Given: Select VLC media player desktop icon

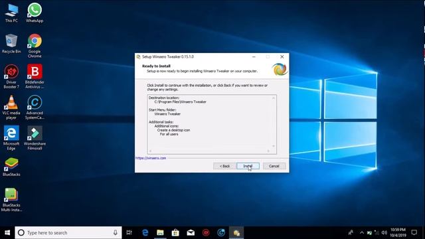Looking at the screenshot, I should pyautogui.click(x=11, y=108).
